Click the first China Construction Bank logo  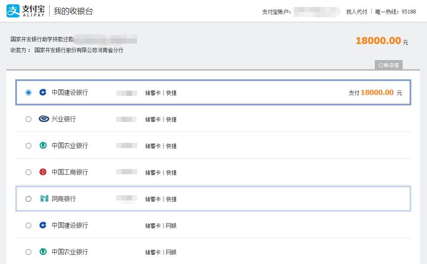[x=43, y=92]
